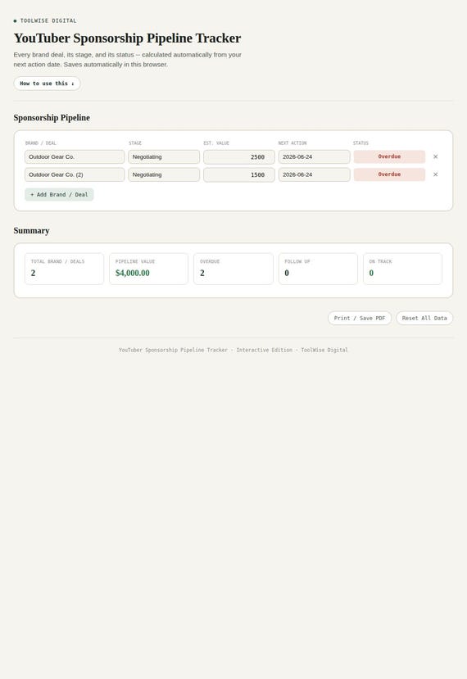The image size is (467, 679).
Task: Click the Overdue summary card
Action: [x=233, y=269]
